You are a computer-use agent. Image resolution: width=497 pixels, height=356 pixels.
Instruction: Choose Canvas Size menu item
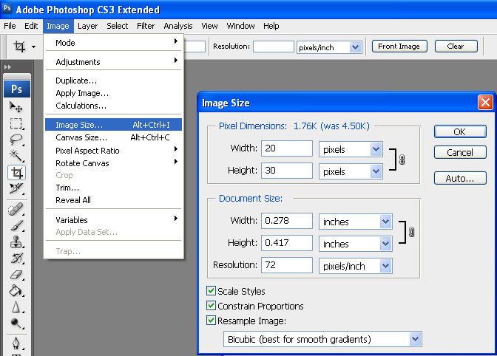(x=113, y=137)
